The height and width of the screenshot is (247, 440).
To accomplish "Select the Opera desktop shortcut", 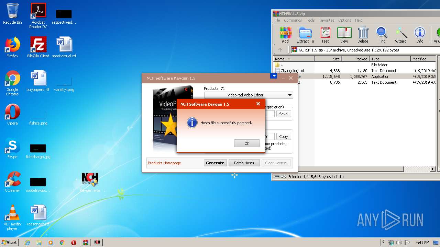I will [12, 115].
